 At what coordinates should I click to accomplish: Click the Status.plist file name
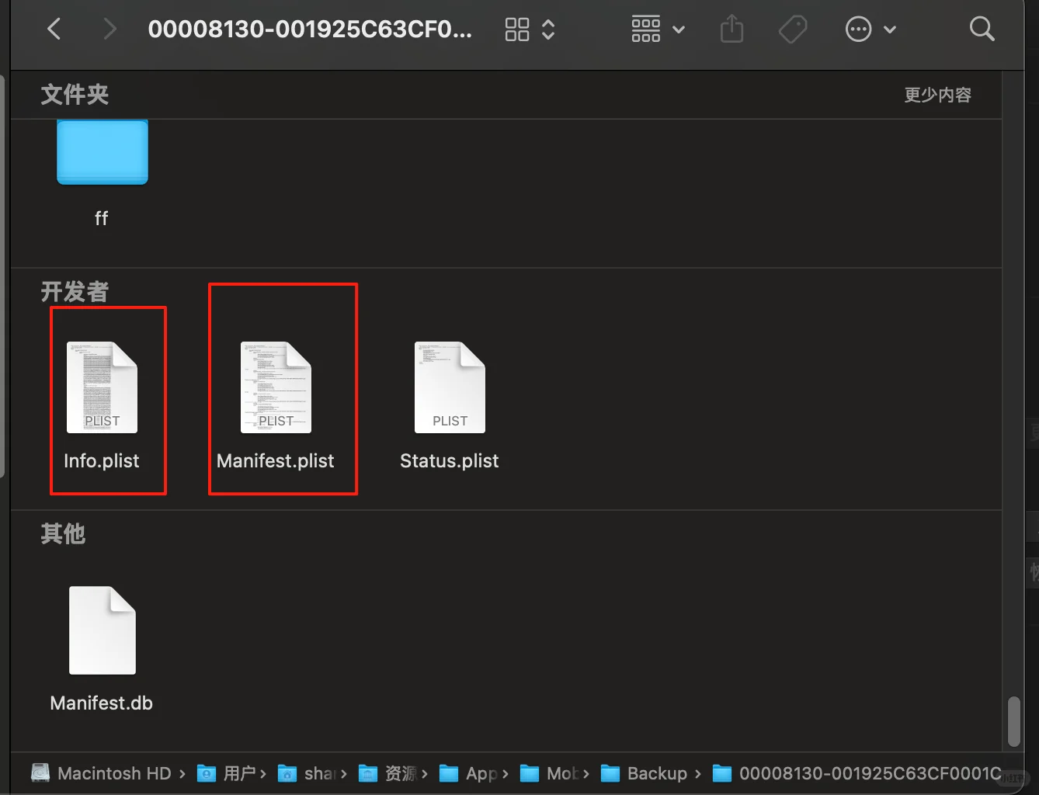[x=450, y=461]
